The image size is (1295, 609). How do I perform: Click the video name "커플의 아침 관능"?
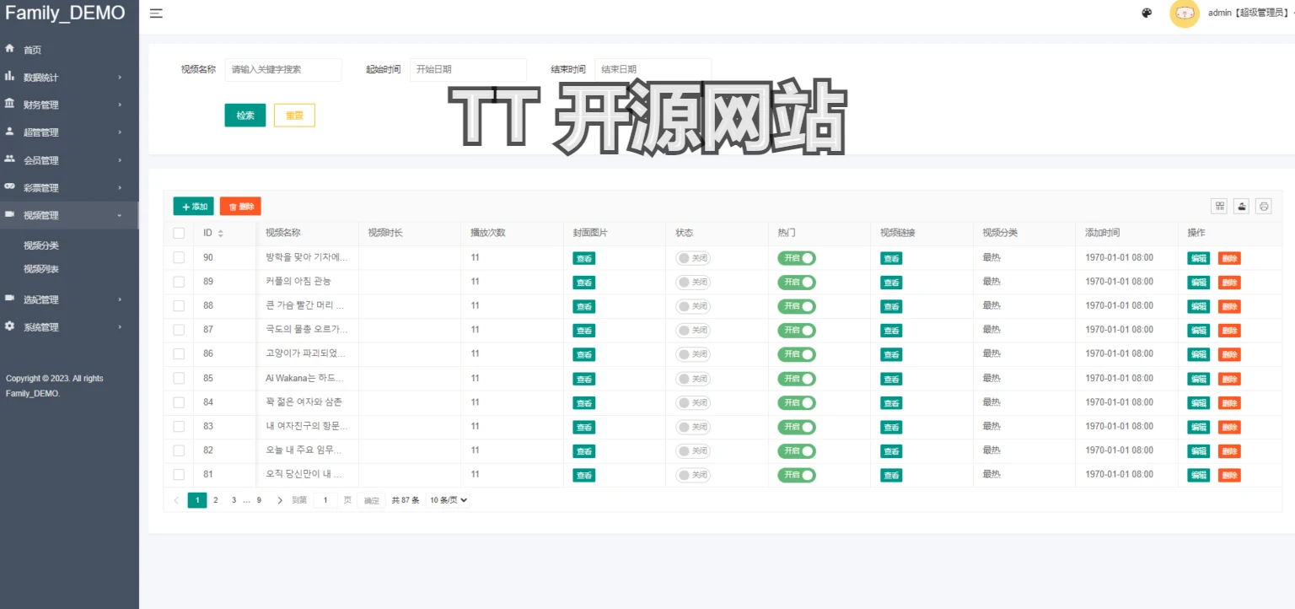point(298,282)
